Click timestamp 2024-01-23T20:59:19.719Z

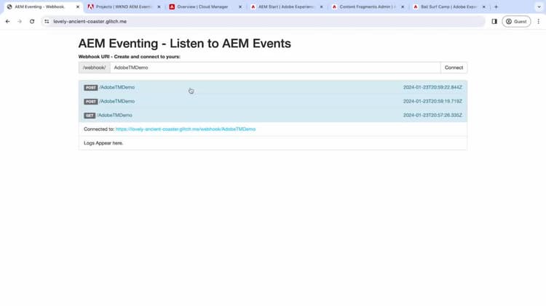[432, 101]
